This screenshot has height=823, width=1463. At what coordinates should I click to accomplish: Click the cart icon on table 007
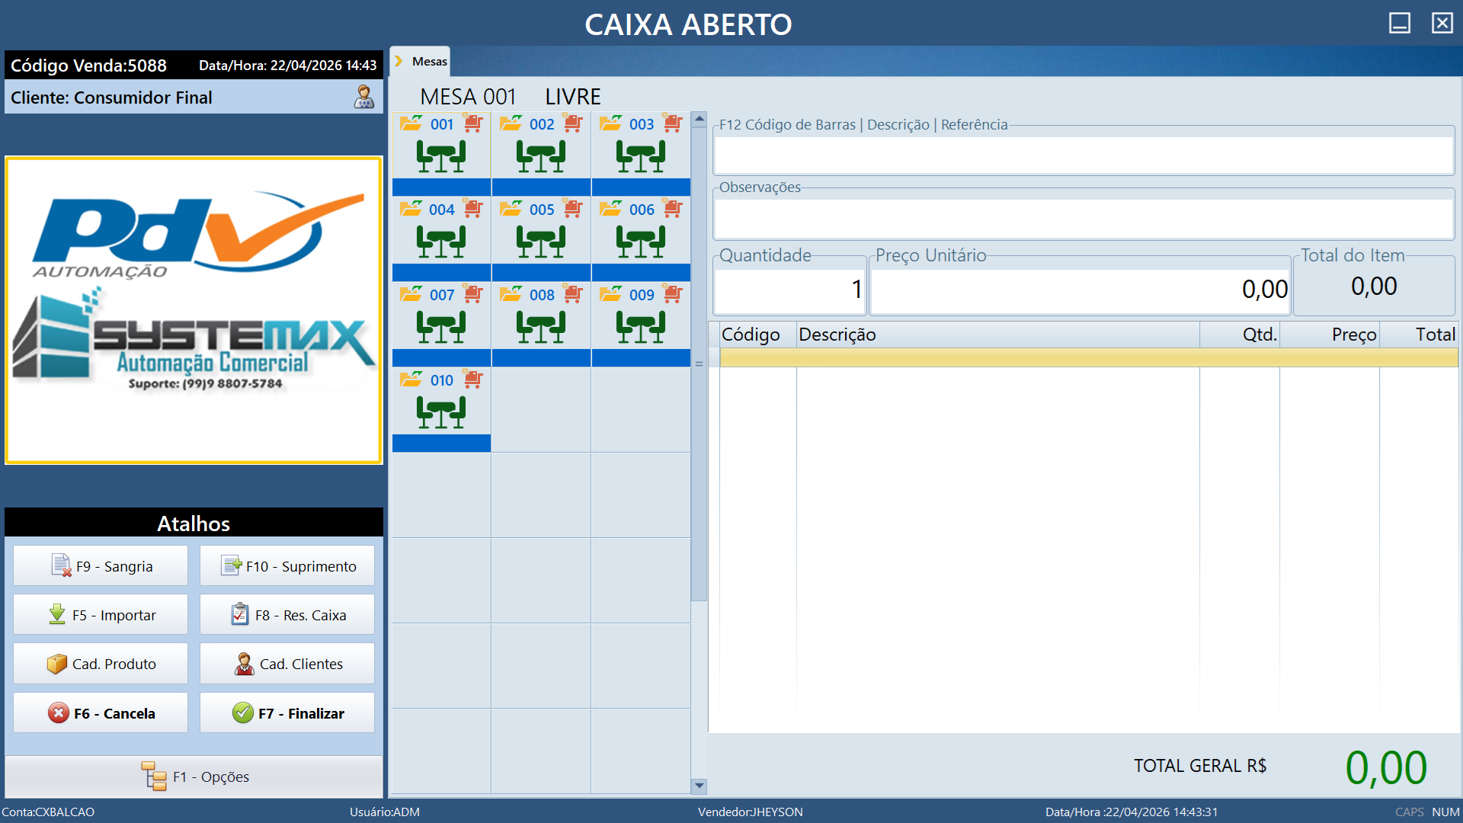[473, 293]
